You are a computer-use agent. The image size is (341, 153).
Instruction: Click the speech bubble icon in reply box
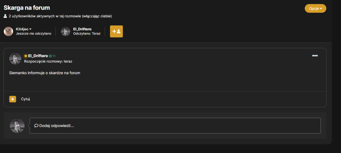[x=36, y=126]
